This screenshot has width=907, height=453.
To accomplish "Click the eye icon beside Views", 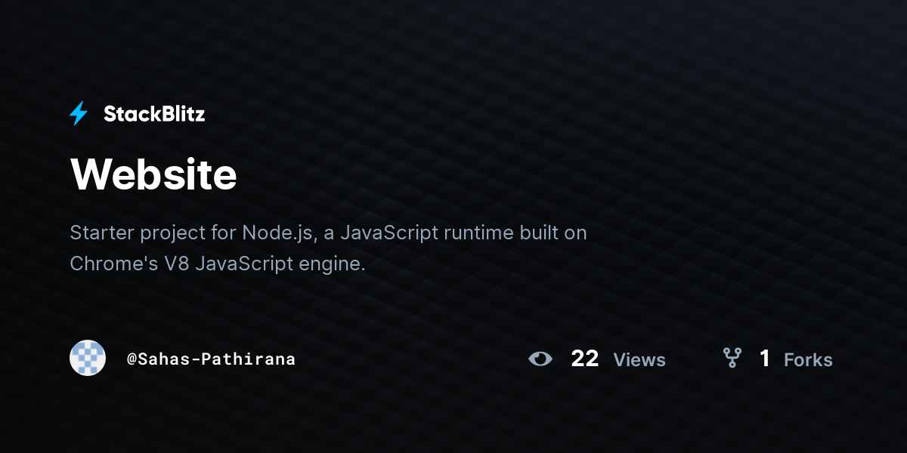I will click(x=540, y=359).
